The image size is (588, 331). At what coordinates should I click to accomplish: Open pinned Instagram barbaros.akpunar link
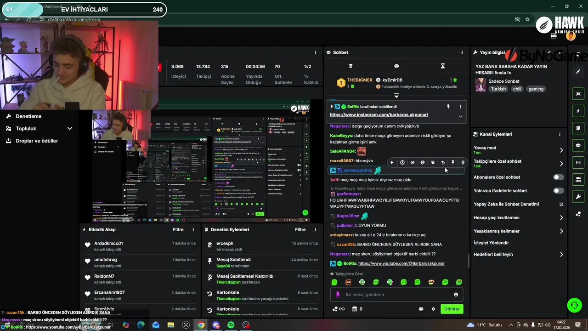coord(379,115)
